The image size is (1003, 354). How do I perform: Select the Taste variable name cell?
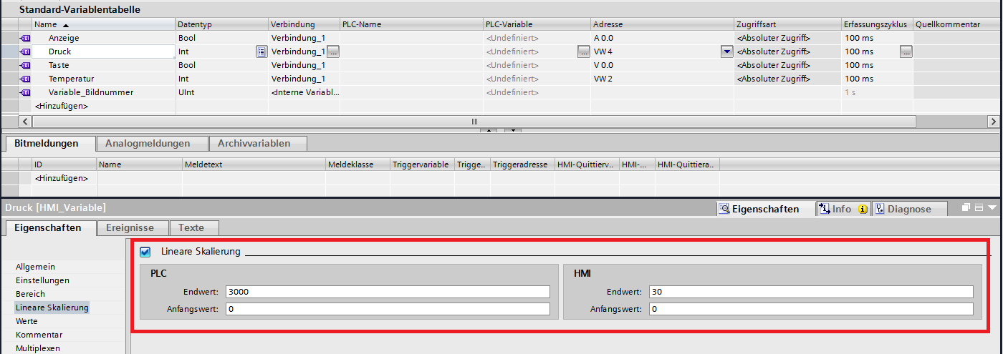(x=104, y=65)
